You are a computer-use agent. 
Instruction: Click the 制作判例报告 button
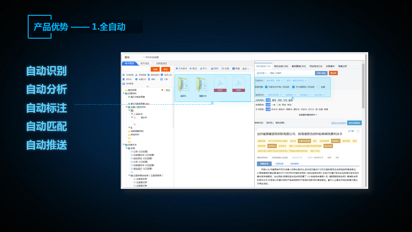(354, 123)
